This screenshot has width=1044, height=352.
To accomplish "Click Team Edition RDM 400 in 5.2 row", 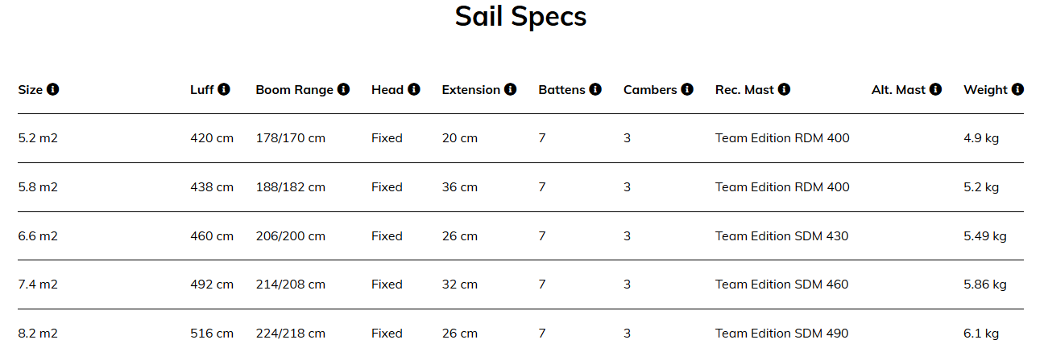I will coord(782,138).
